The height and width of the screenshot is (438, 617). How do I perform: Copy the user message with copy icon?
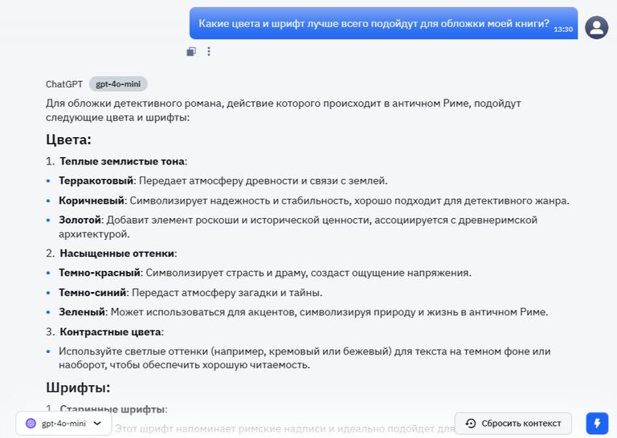coord(191,51)
